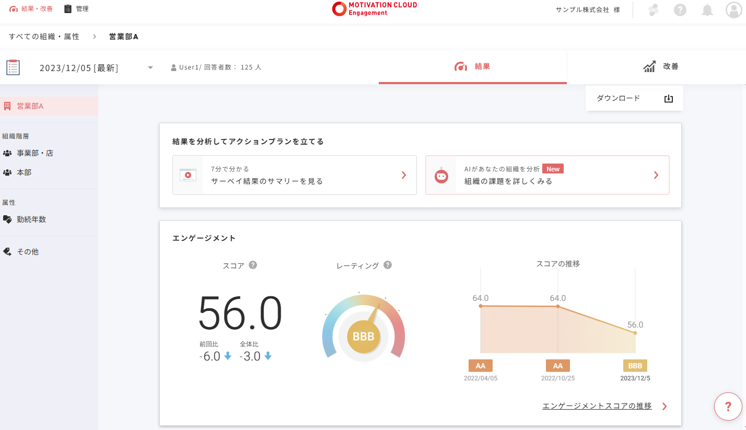
Task: Select 勤続年数 attribute in sidebar
Action: point(31,219)
